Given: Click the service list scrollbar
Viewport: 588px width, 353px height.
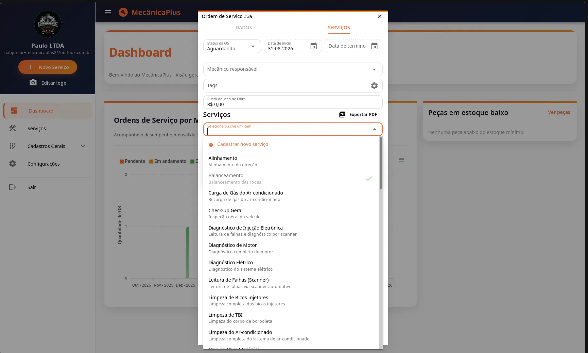Looking at the screenshot, I should (380, 163).
